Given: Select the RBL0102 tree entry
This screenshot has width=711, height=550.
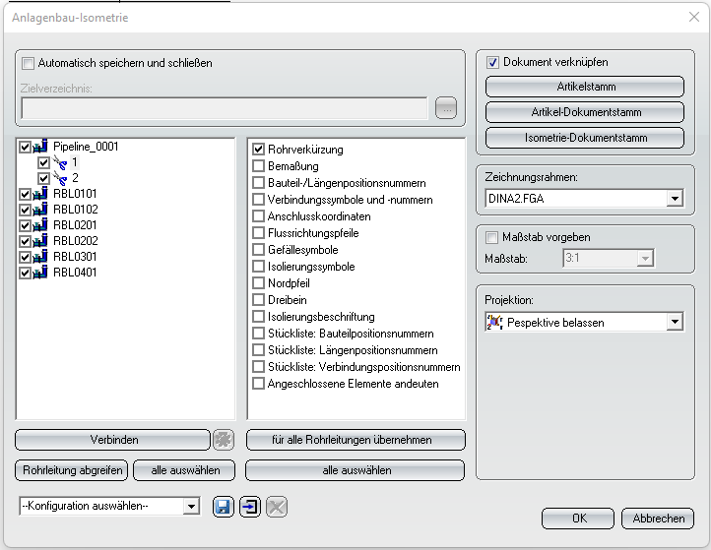Looking at the screenshot, I should point(75,210).
